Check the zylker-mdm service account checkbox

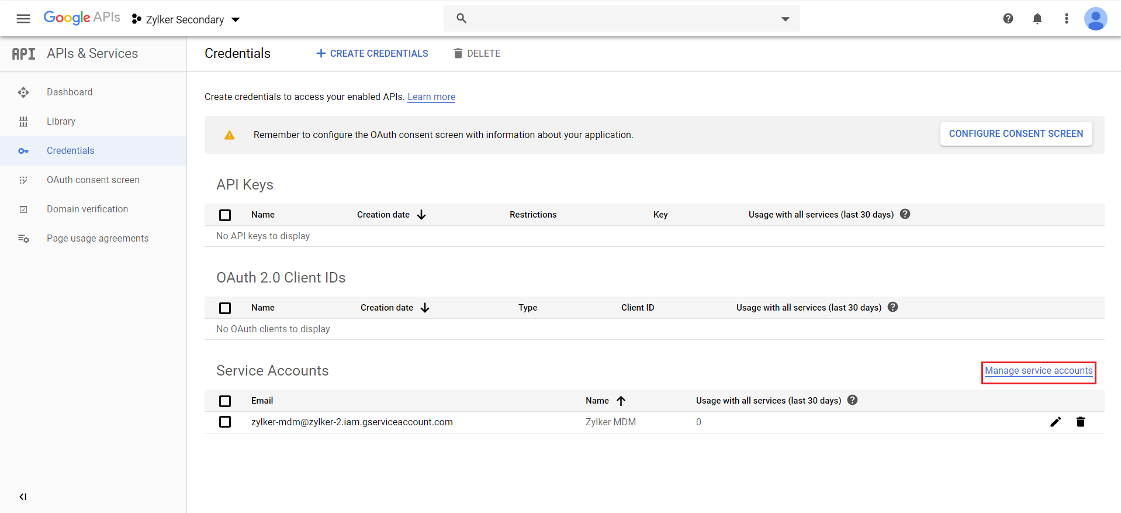tap(225, 422)
